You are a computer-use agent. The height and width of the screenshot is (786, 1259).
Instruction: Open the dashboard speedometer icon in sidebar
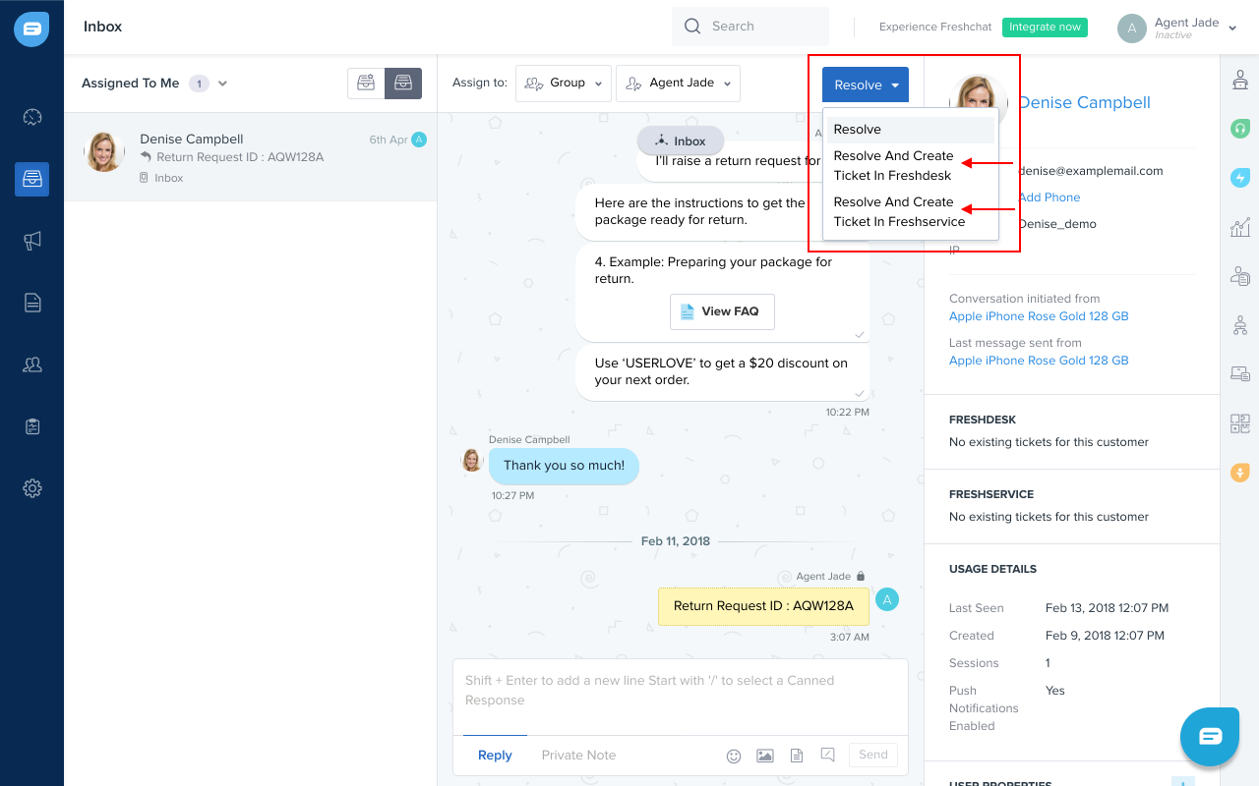point(32,117)
